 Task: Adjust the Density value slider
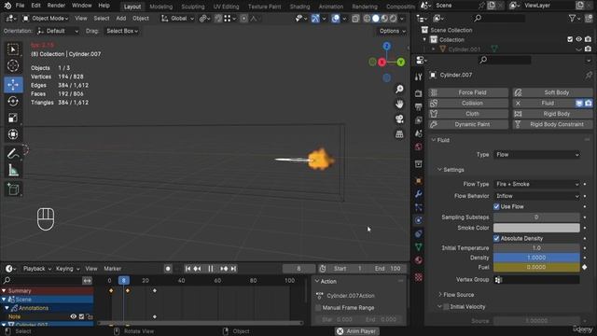[536, 258]
